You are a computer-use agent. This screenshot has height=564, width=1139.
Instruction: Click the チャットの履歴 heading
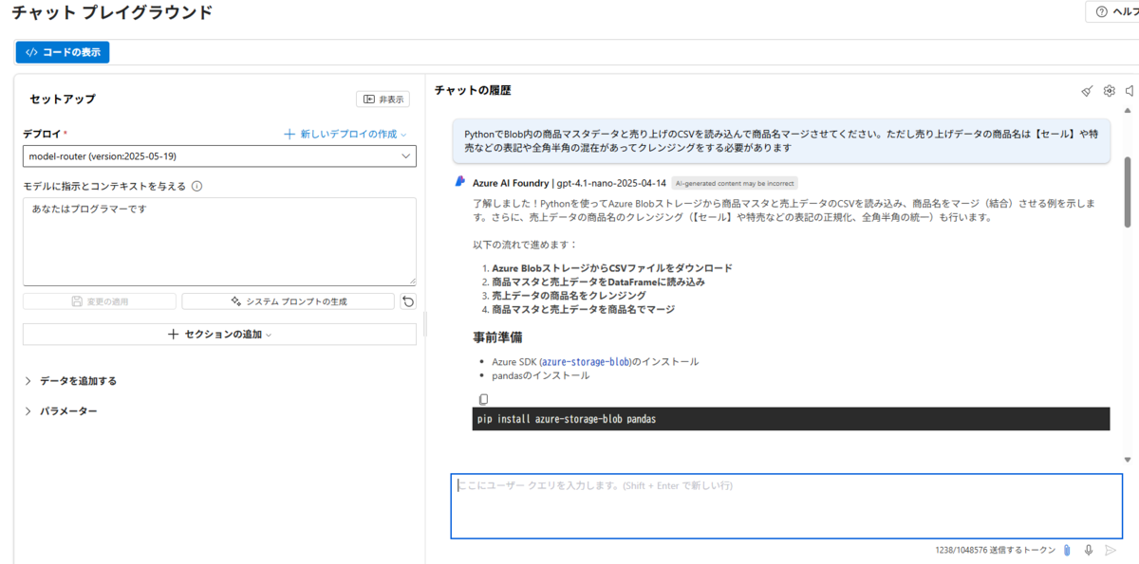[473, 90]
